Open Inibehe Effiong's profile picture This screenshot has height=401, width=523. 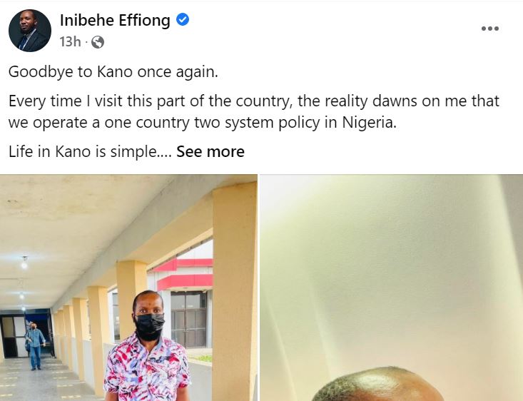(30, 31)
